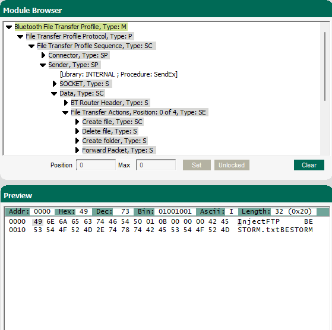This screenshot has height=330, width=332.
Task: Click the Position input field
Action: click(96, 165)
